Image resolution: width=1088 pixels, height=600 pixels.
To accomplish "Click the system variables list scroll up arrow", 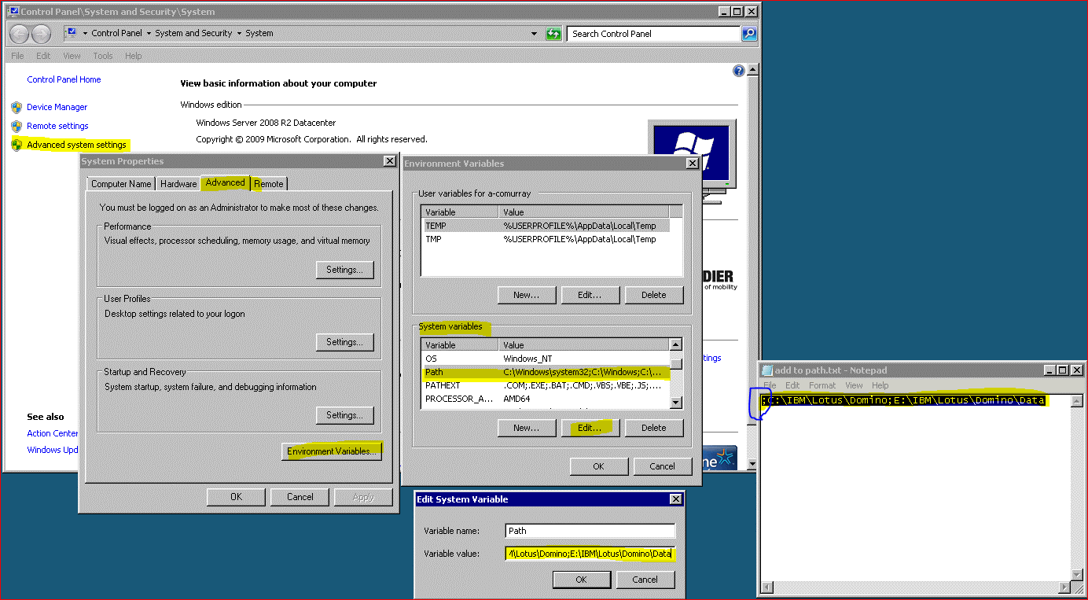I will 675,344.
